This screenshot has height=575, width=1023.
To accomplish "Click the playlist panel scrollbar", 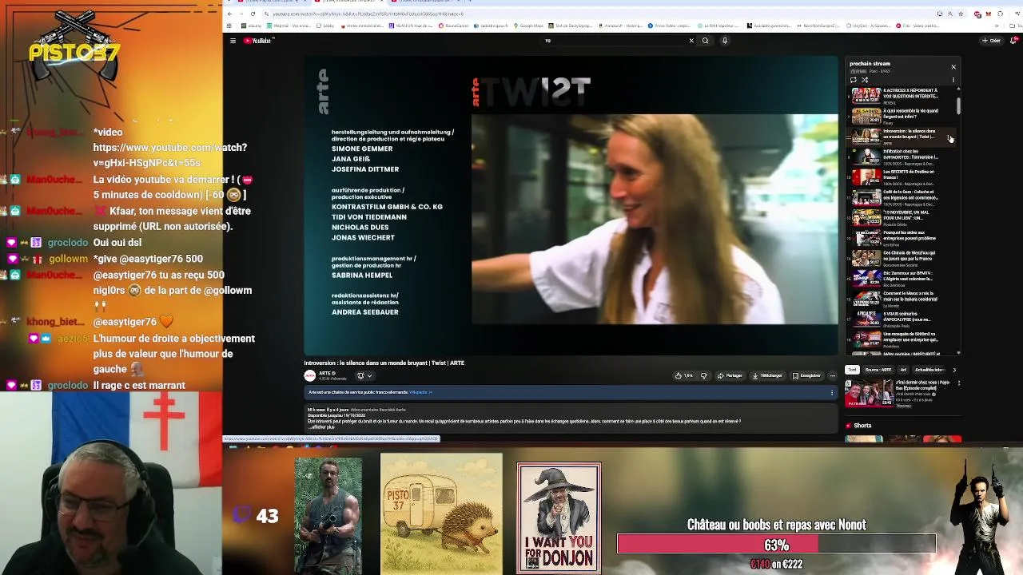I will tap(958, 105).
